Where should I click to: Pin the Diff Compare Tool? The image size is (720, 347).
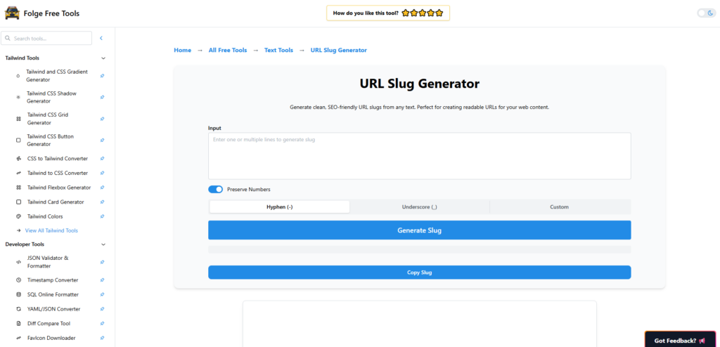coord(103,324)
